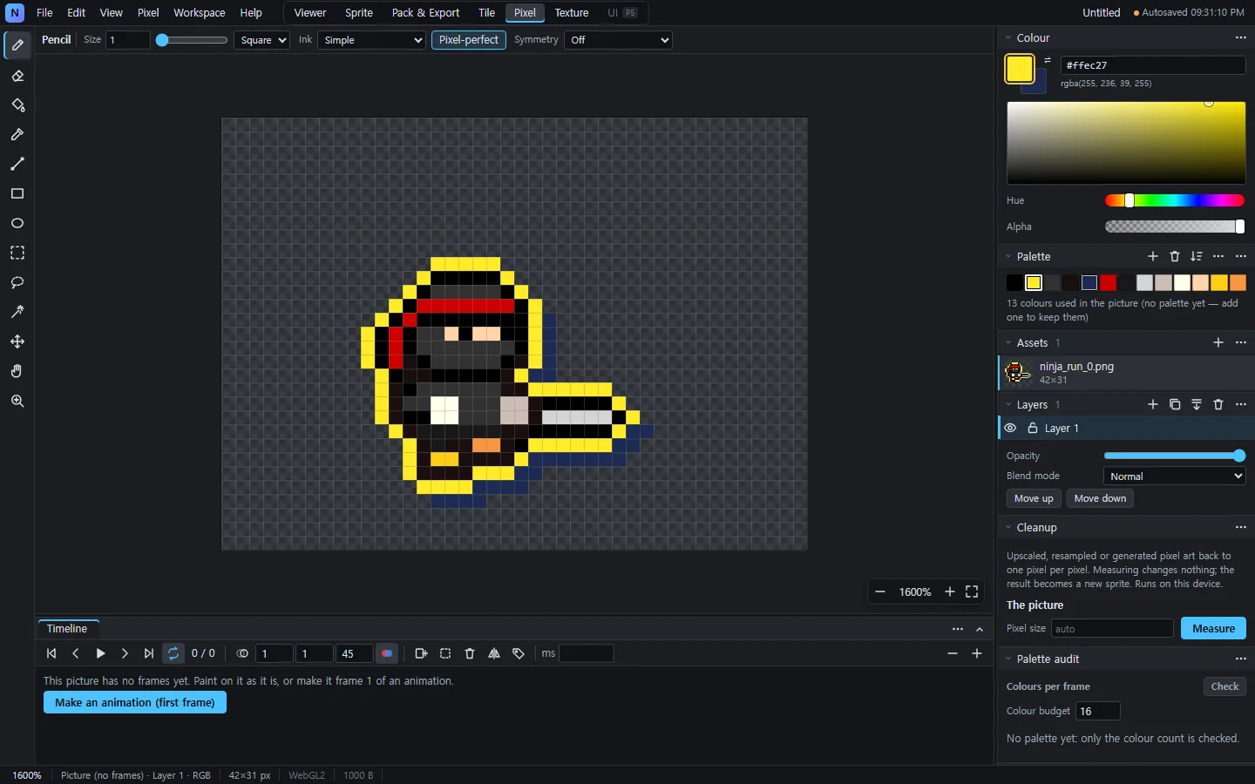Click the Measure button
This screenshot has width=1255, height=784.
click(1213, 628)
